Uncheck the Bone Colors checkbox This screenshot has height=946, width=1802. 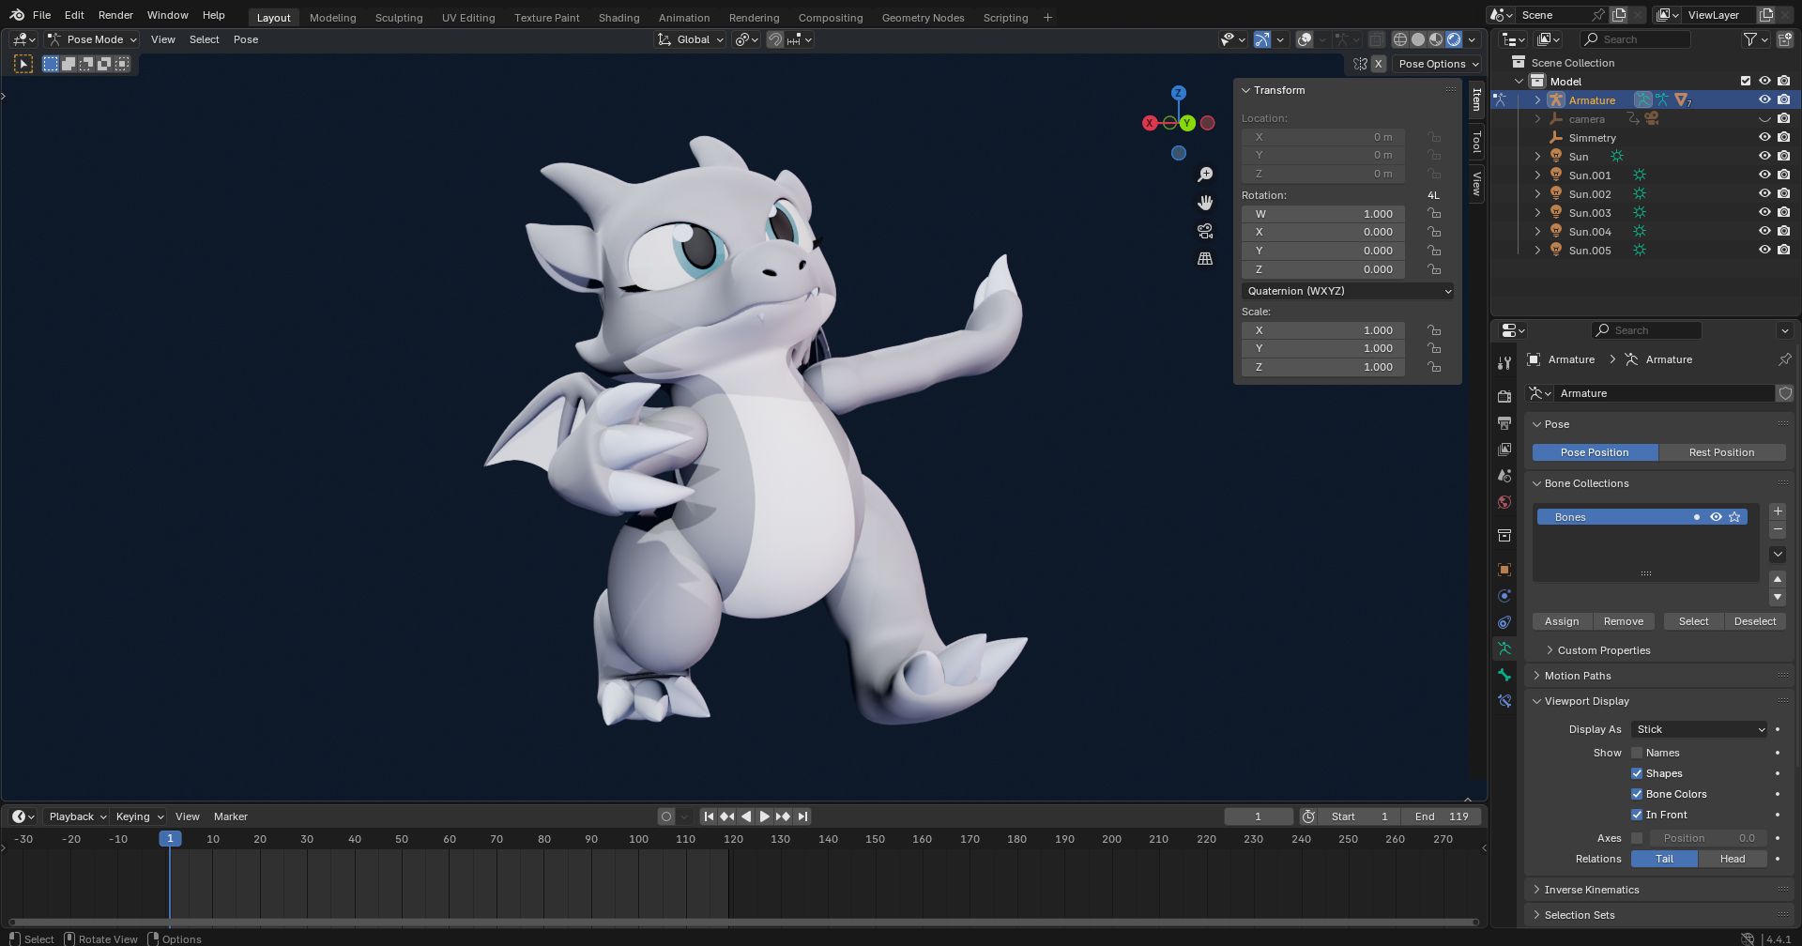(1637, 794)
